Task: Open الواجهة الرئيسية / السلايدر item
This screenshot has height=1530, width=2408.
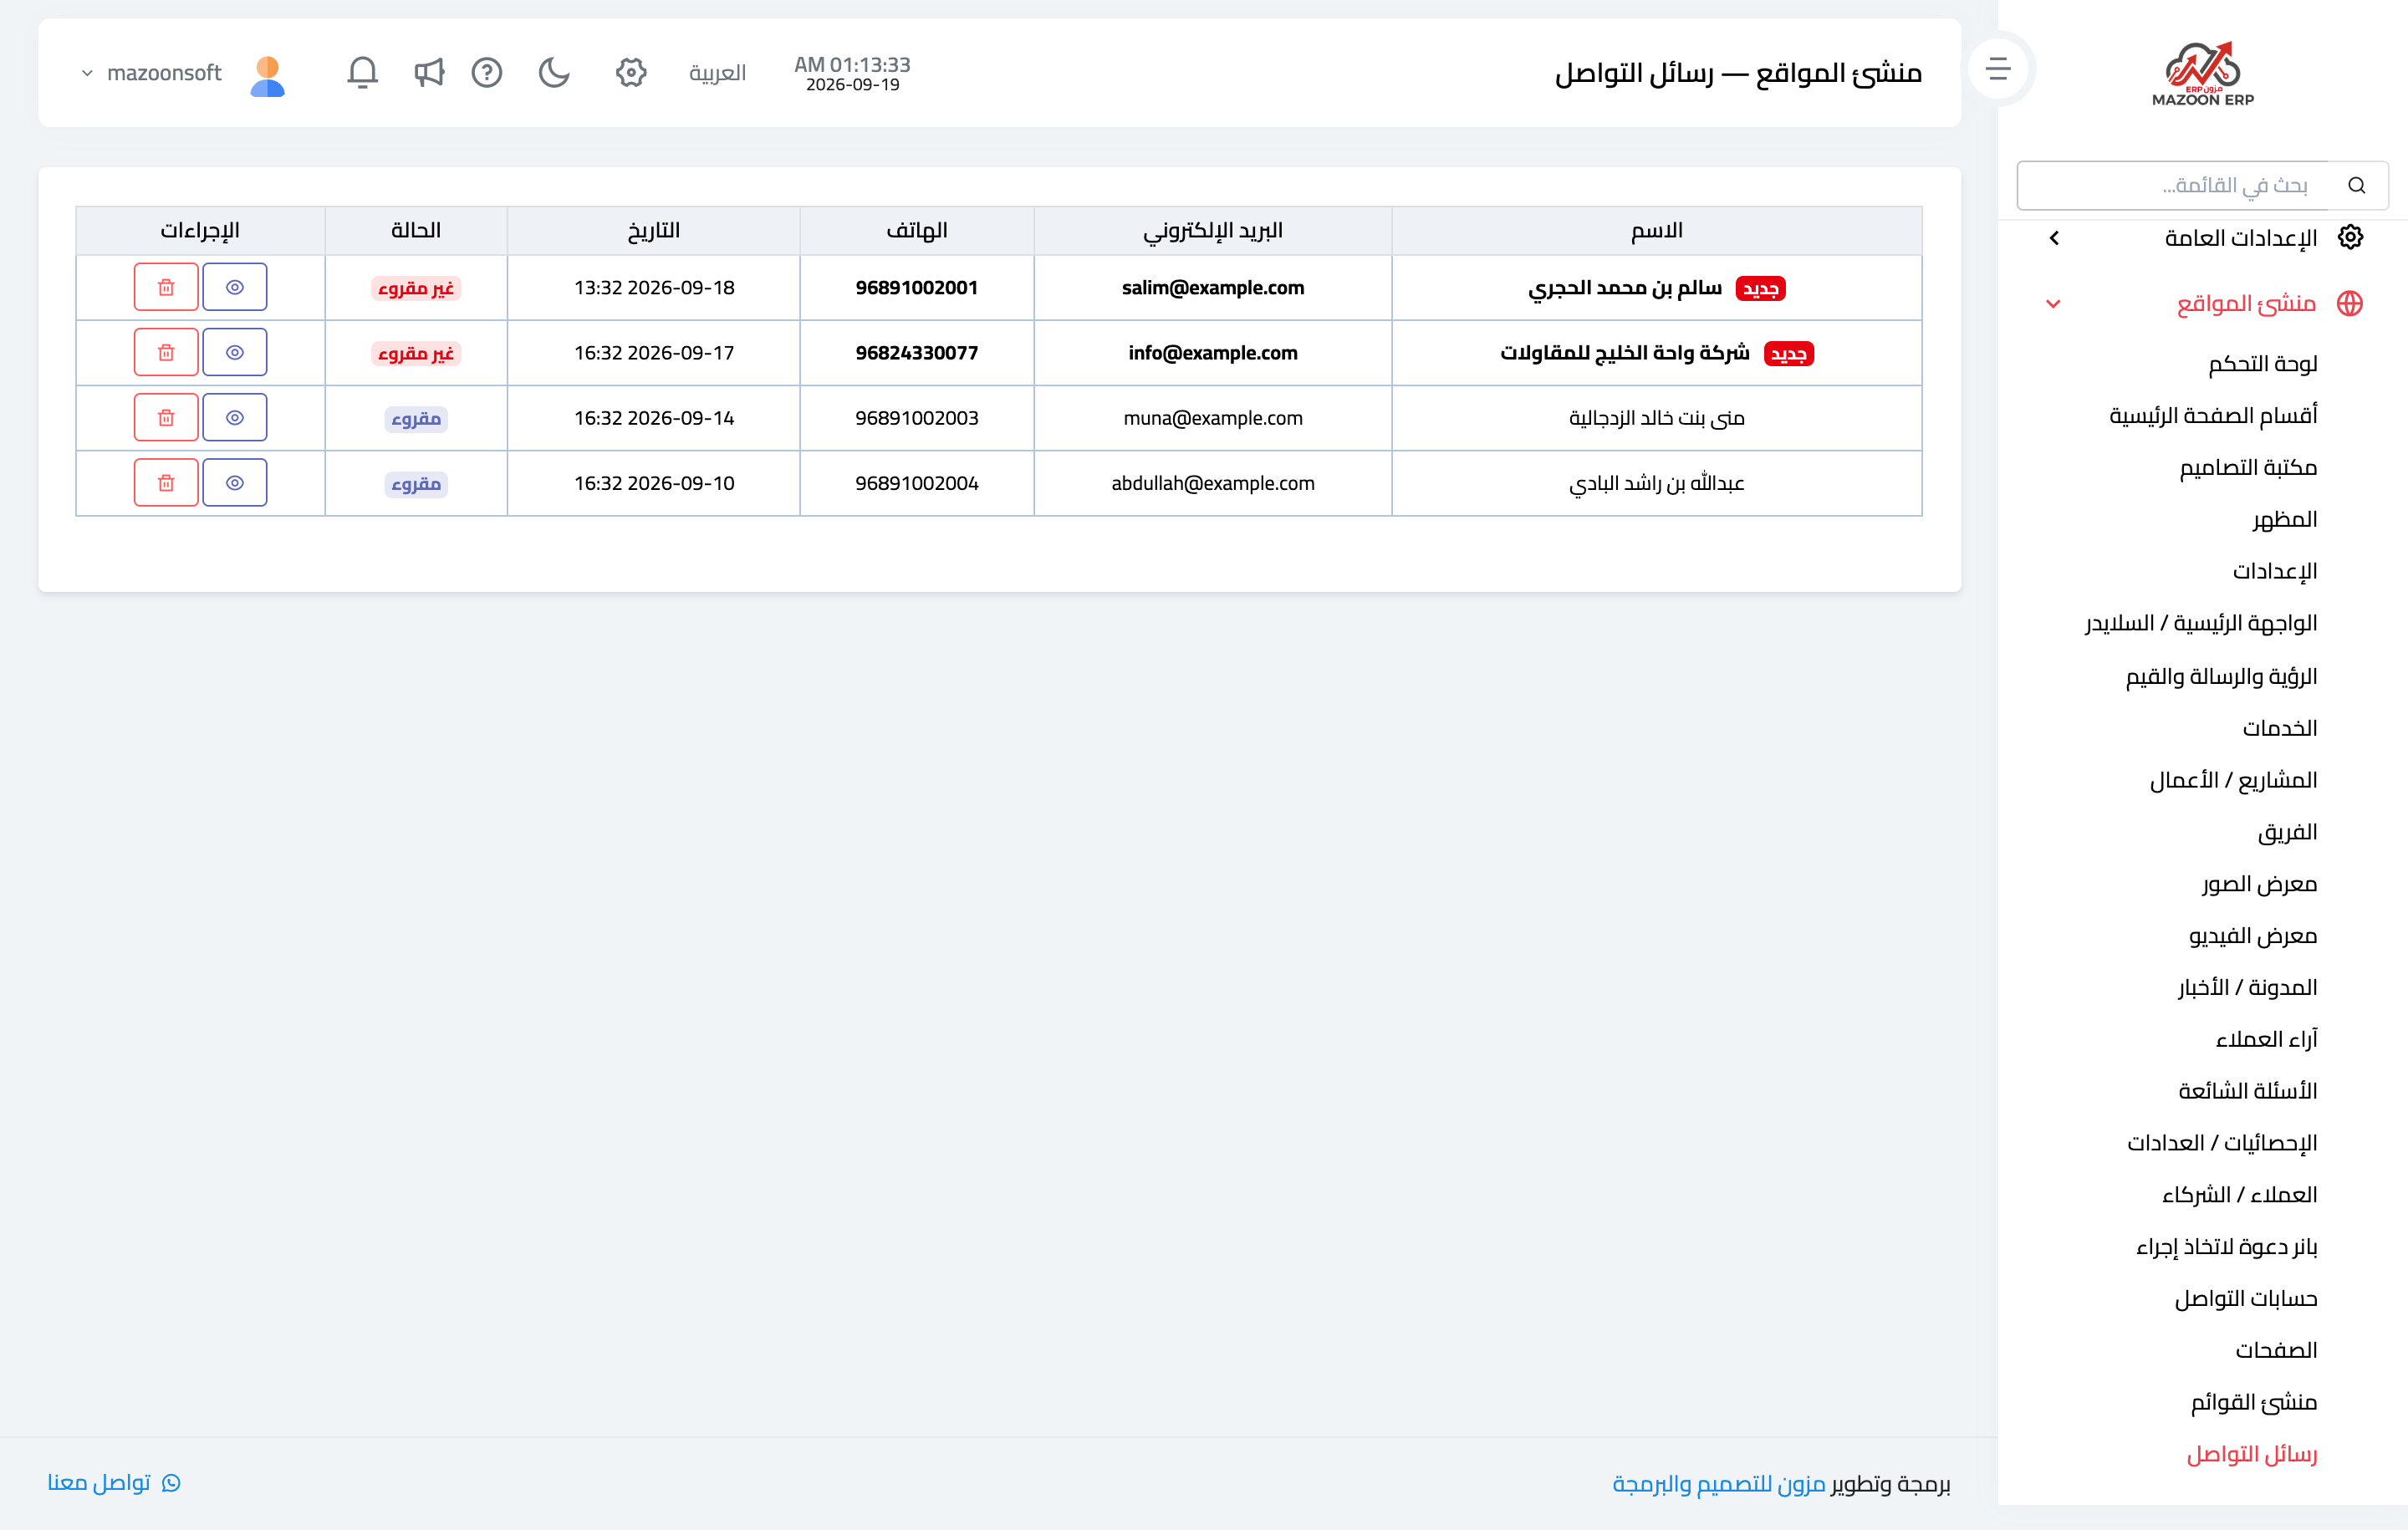Action: pos(2201,623)
